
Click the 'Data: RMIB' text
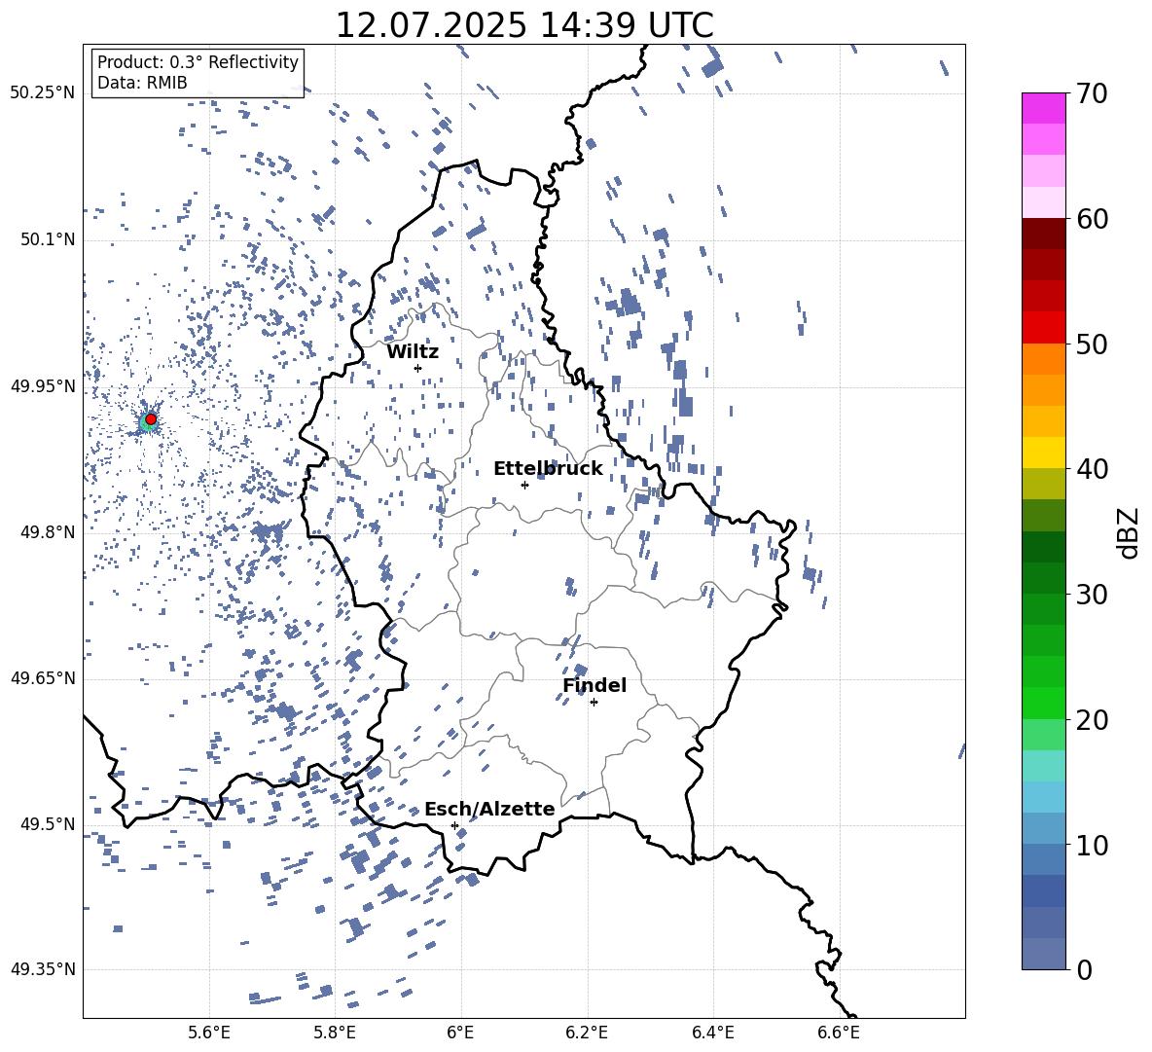click(x=142, y=83)
